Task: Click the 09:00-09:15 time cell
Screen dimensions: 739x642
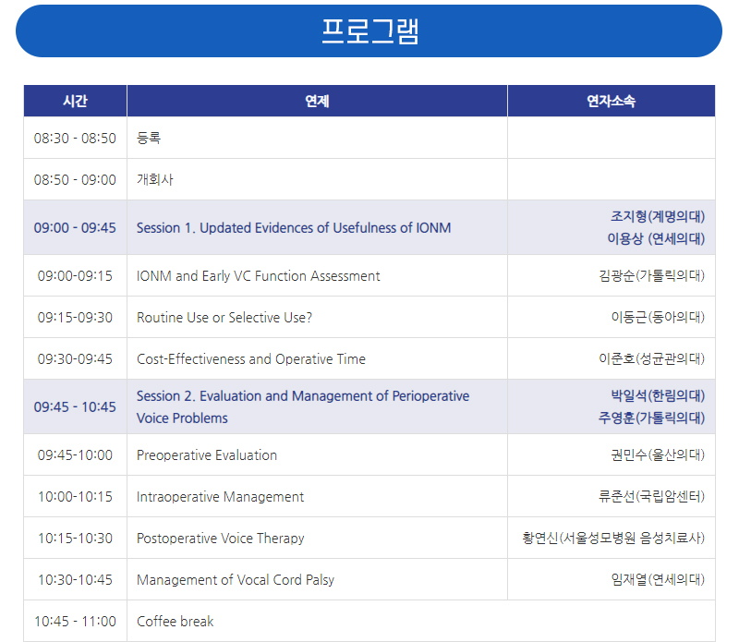Action: click(75, 276)
